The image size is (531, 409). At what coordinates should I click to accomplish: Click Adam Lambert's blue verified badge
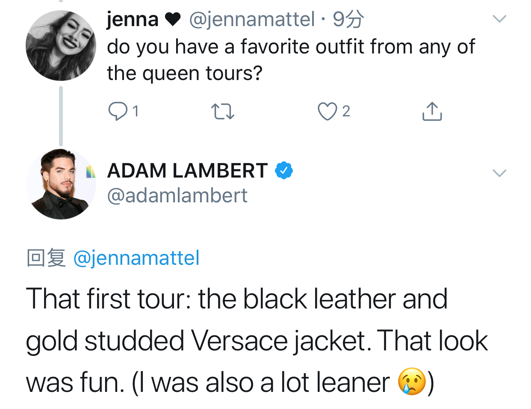point(284,171)
